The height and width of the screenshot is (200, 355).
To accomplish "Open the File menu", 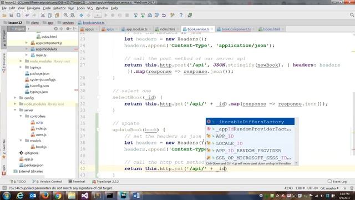I will point(4,8).
